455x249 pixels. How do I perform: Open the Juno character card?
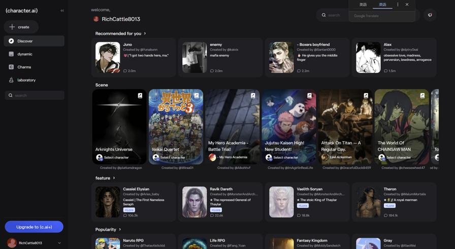(134, 57)
